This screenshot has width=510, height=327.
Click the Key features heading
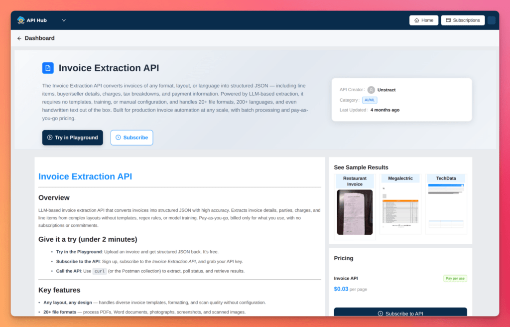click(x=59, y=290)
